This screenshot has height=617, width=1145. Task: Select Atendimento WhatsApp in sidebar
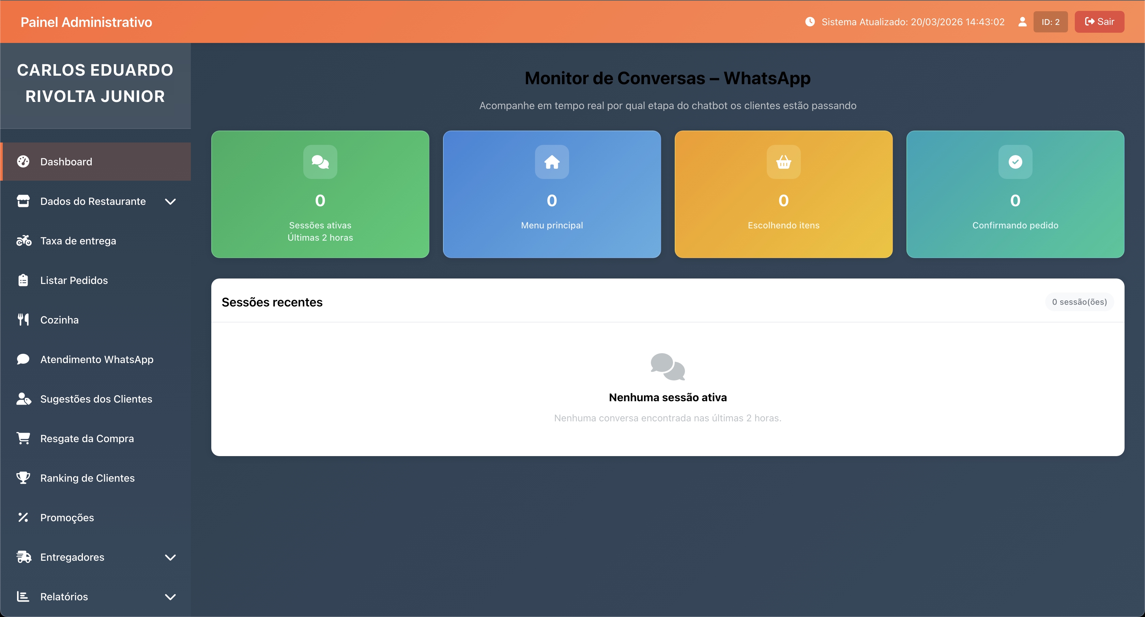pyautogui.click(x=97, y=359)
